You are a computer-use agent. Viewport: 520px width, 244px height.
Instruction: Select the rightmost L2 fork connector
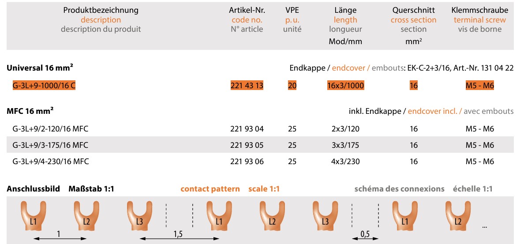point(457,215)
